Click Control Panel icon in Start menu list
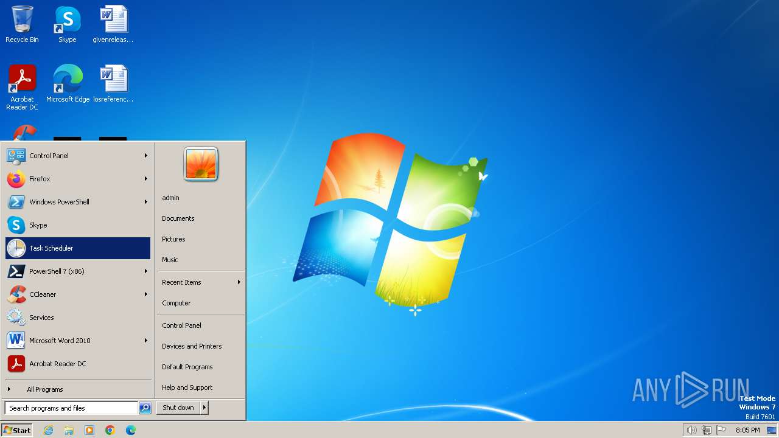This screenshot has width=779, height=438. coord(16,156)
